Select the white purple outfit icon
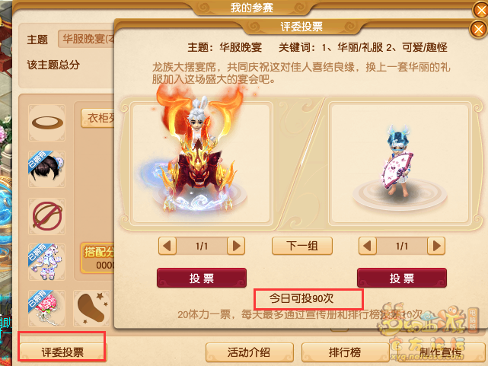The height and width of the screenshot is (366, 488). click(47, 263)
